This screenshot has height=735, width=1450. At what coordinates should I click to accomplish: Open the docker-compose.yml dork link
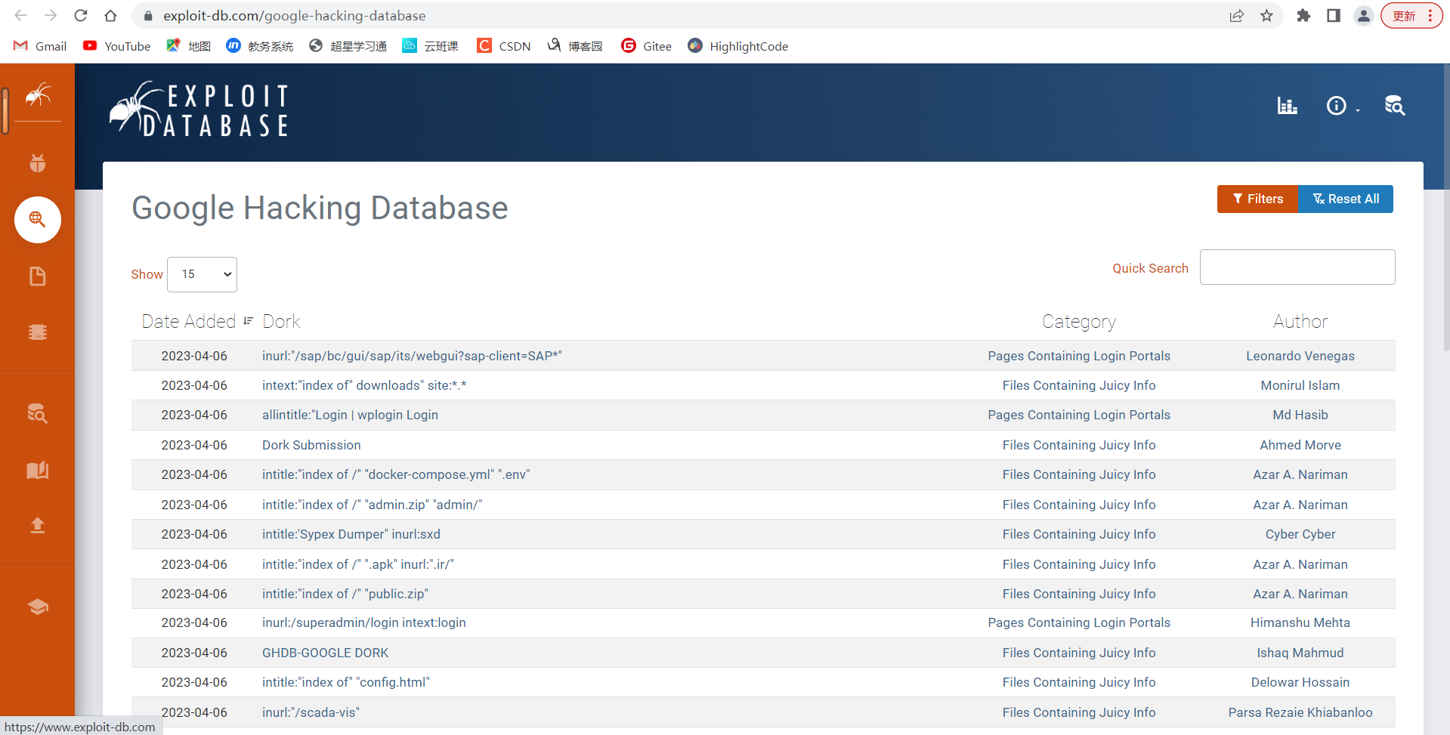point(396,475)
